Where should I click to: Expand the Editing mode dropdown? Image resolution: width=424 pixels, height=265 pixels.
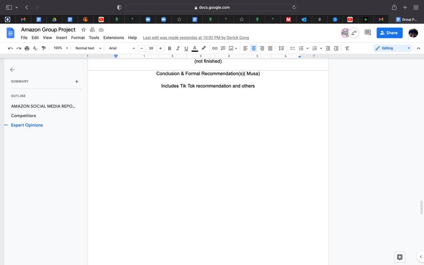(x=393, y=48)
